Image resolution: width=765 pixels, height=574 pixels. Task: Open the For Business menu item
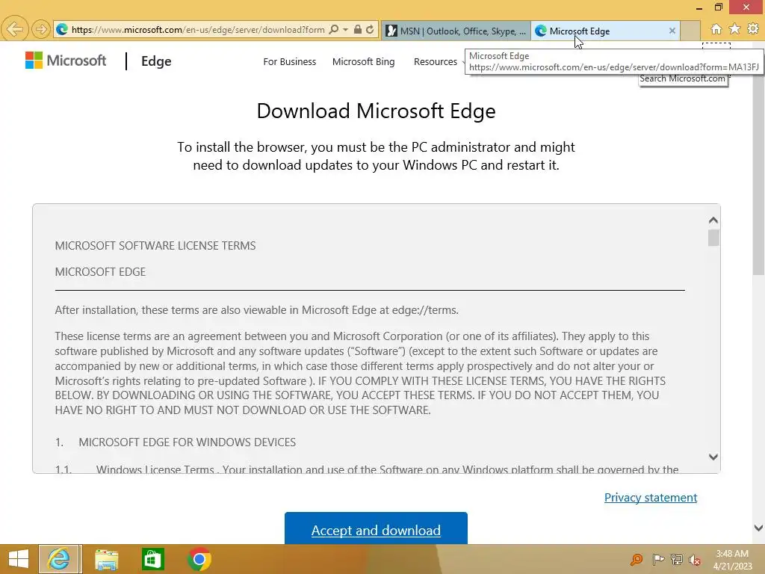tap(289, 62)
